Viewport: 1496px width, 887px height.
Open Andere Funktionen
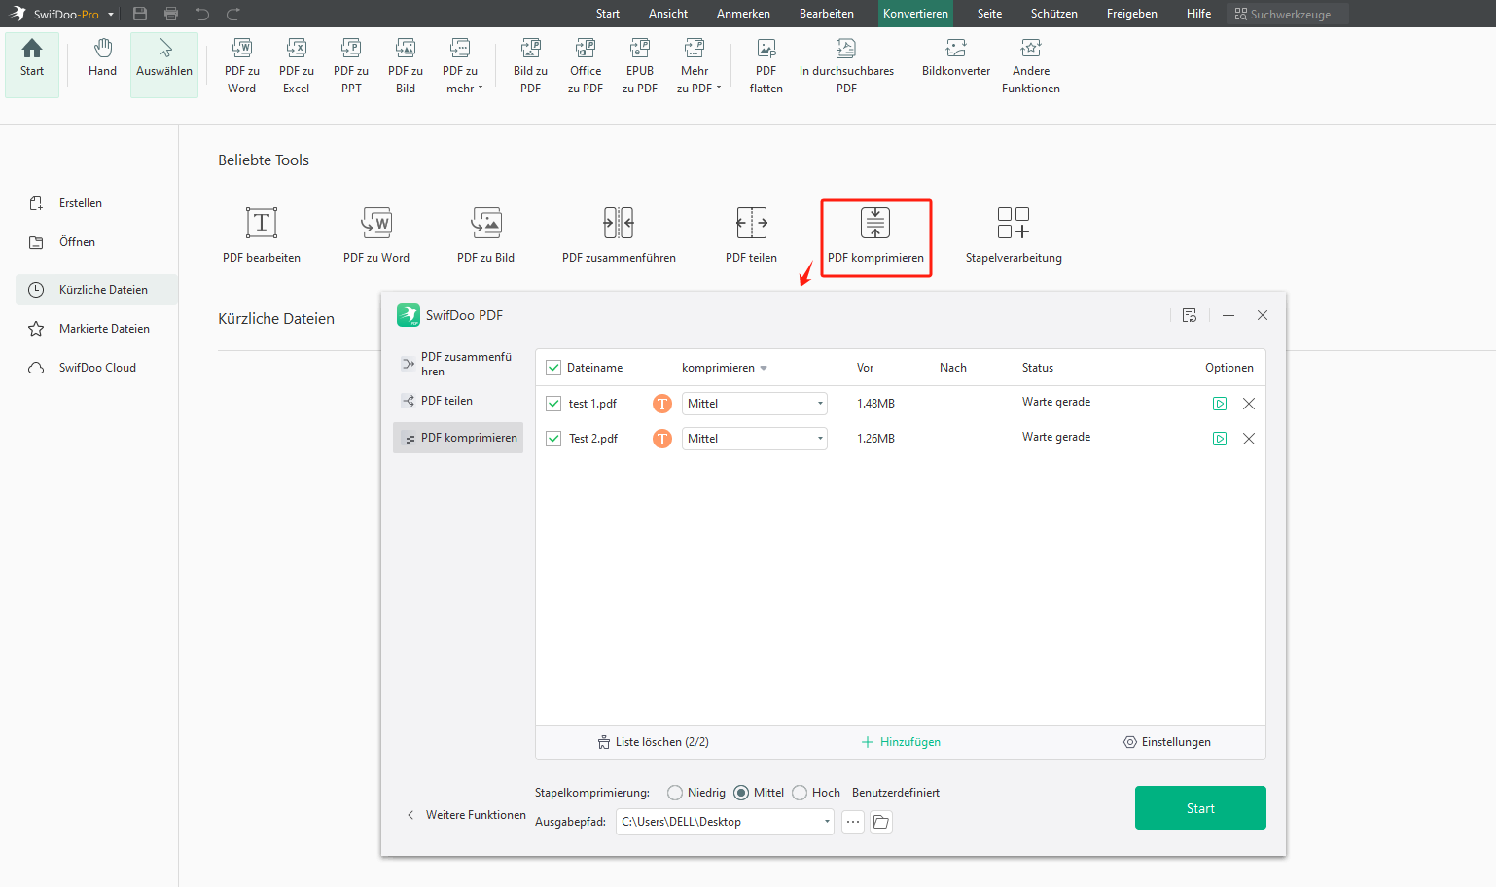click(x=1031, y=66)
